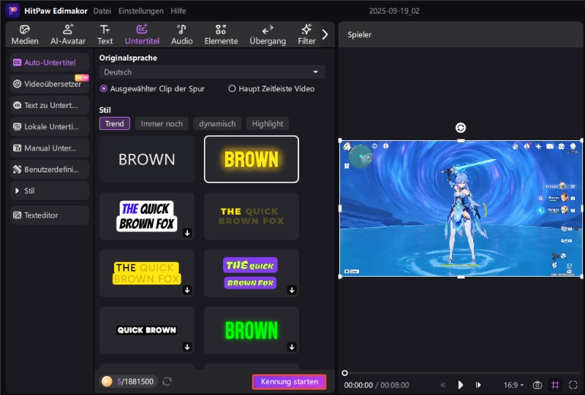Open the 16:9 aspect ratio dropdown
Viewport: 585px width, 395px height.
pos(513,385)
